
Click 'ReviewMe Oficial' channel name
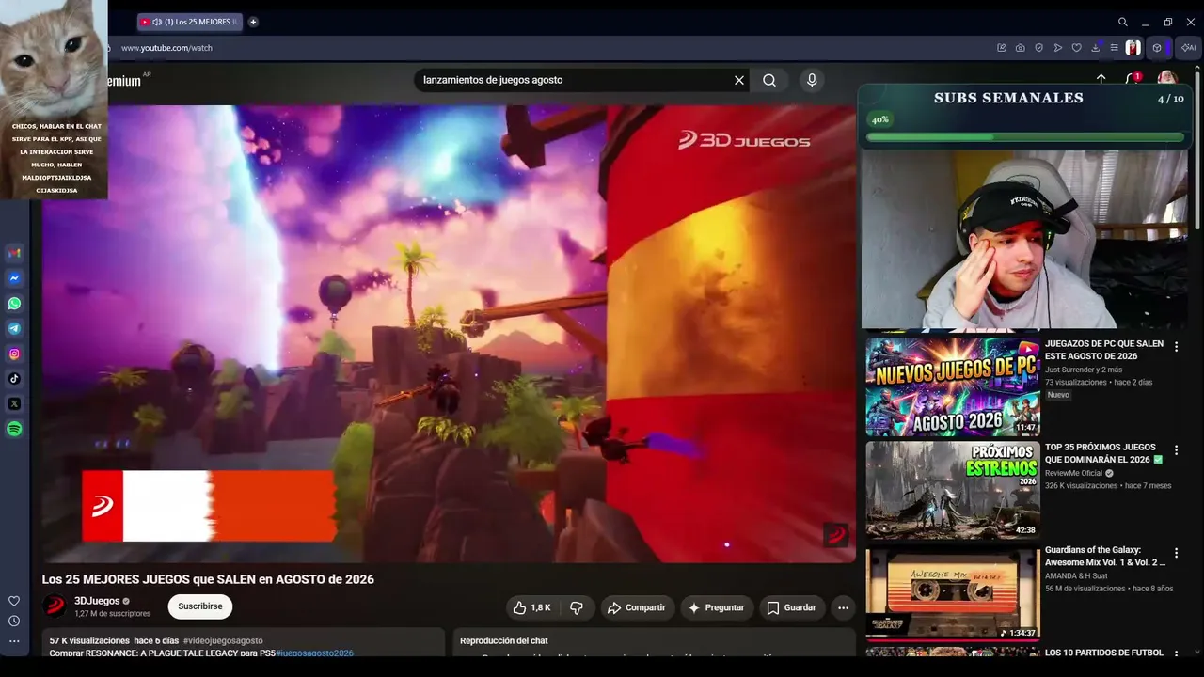(x=1073, y=473)
